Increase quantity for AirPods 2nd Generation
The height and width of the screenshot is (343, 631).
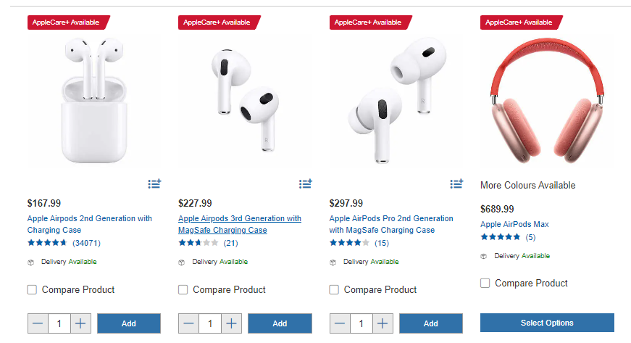80,323
